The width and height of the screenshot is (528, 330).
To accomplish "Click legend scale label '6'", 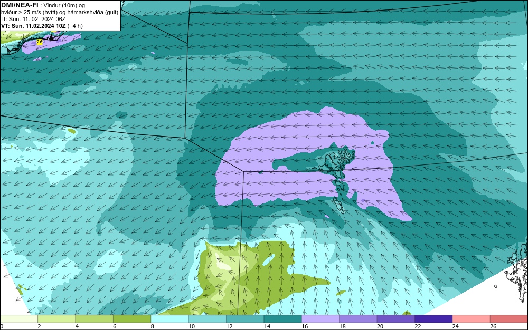I will click(115, 326).
